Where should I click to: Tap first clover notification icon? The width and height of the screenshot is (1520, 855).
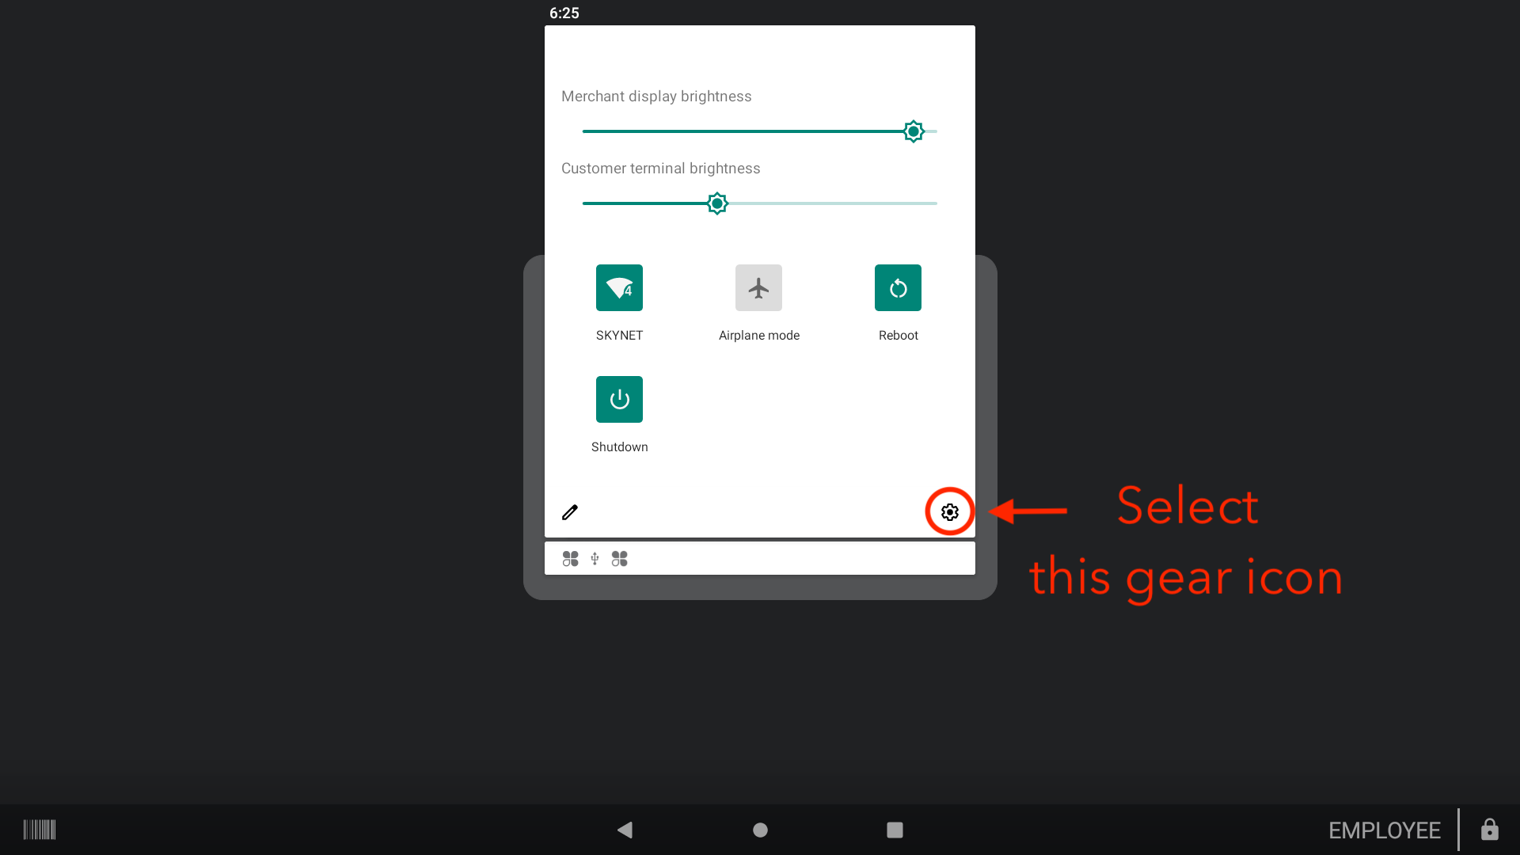pyautogui.click(x=570, y=559)
